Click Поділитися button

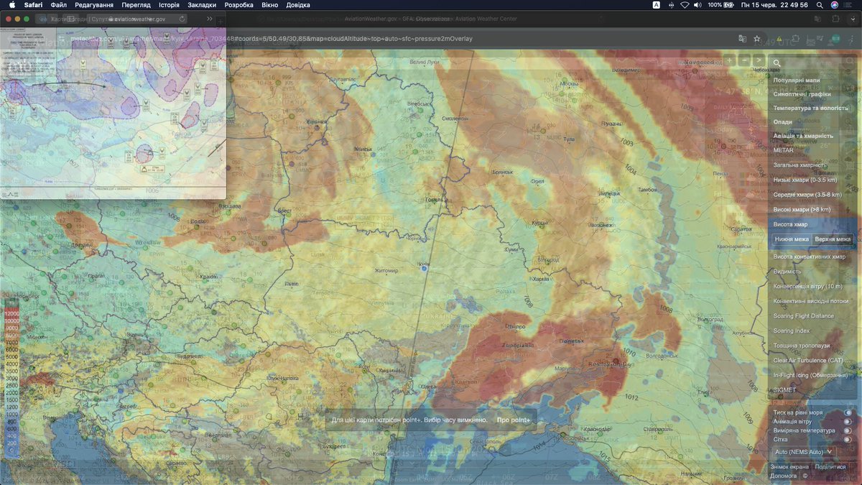coord(830,467)
